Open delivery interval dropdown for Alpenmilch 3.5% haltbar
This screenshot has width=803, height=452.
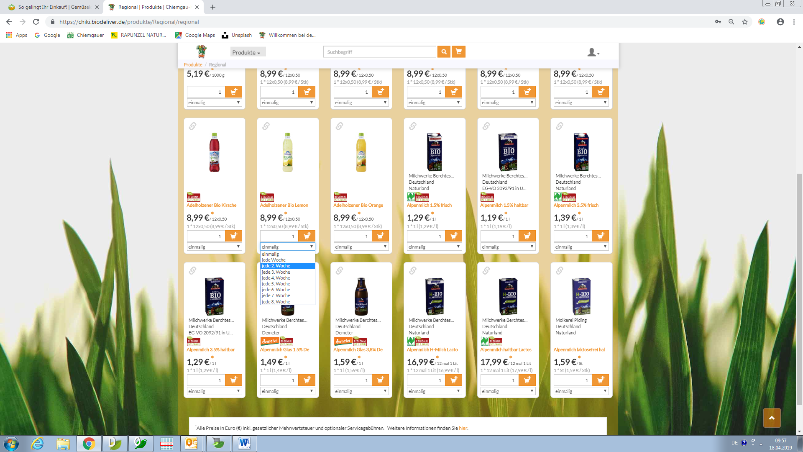click(215, 391)
